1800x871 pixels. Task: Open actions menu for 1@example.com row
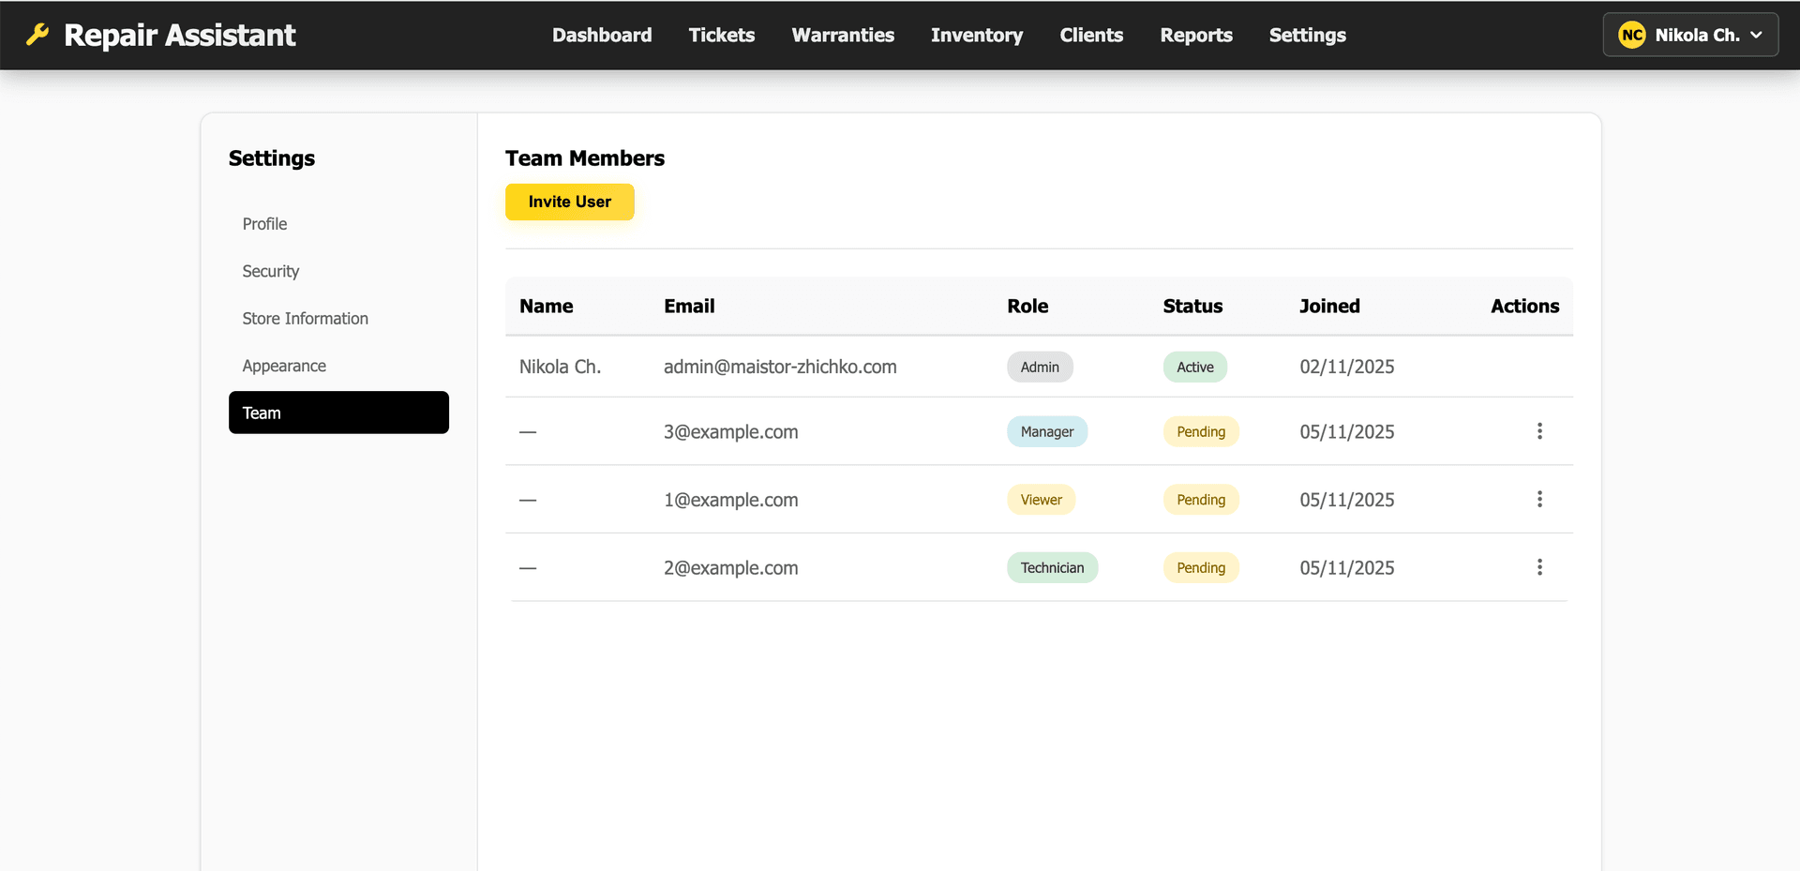[x=1539, y=500]
